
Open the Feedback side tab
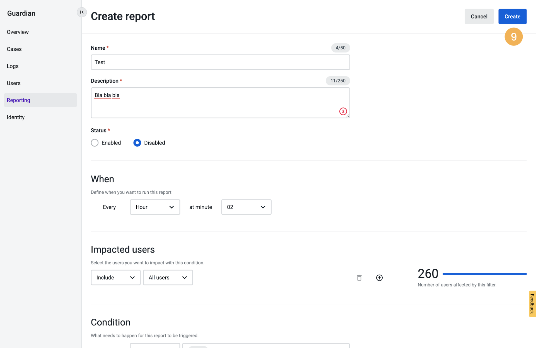click(532, 304)
